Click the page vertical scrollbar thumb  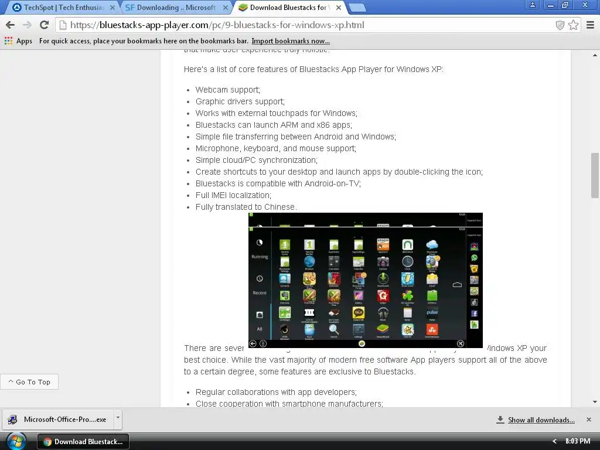tap(595, 175)
